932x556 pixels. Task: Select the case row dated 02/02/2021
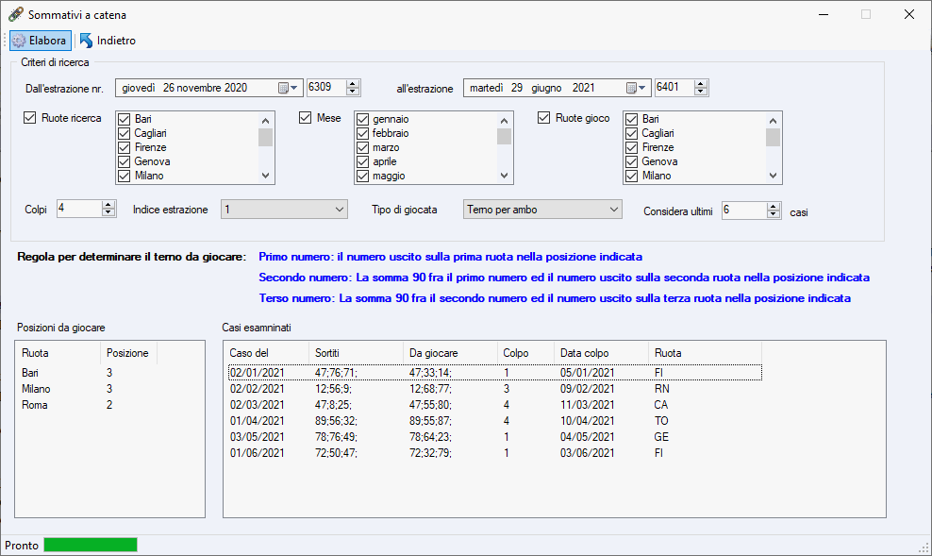[494, 389]
